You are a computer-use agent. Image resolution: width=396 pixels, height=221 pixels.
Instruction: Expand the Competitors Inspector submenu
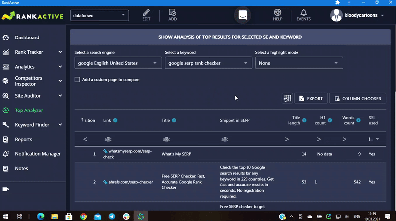[x=60, y=81]
